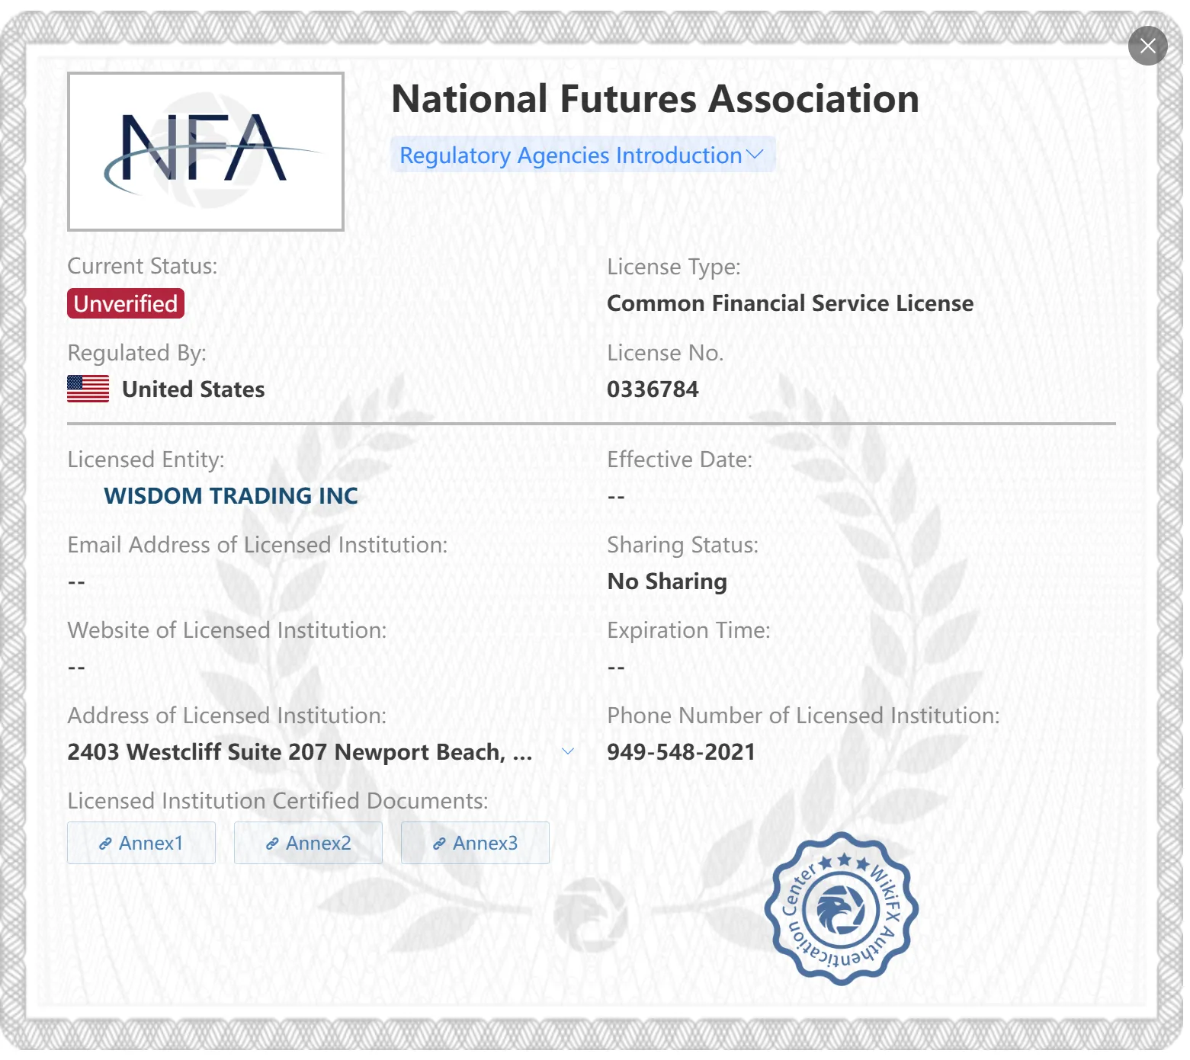Open the Annex1 certified document
1190x1060 pixels.
141,843
